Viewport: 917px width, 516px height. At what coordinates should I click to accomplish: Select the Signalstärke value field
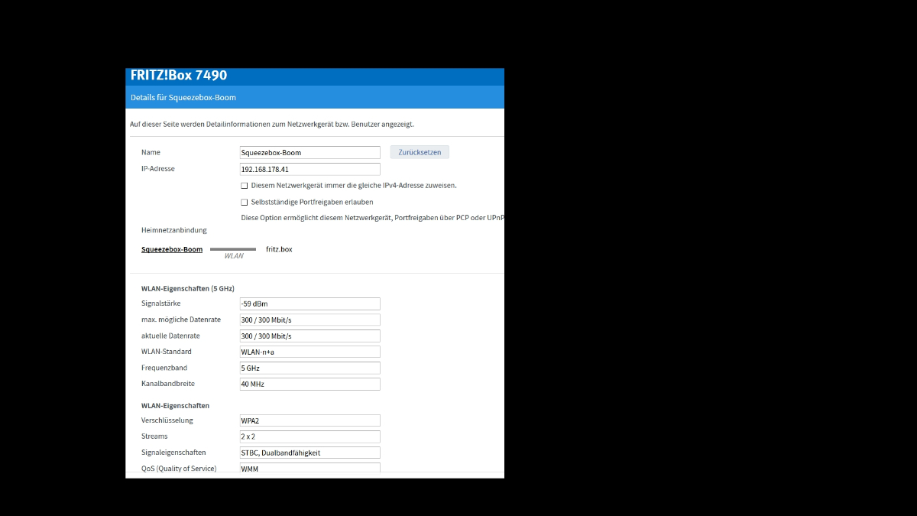pyautogui.click(x=309, y=303)
